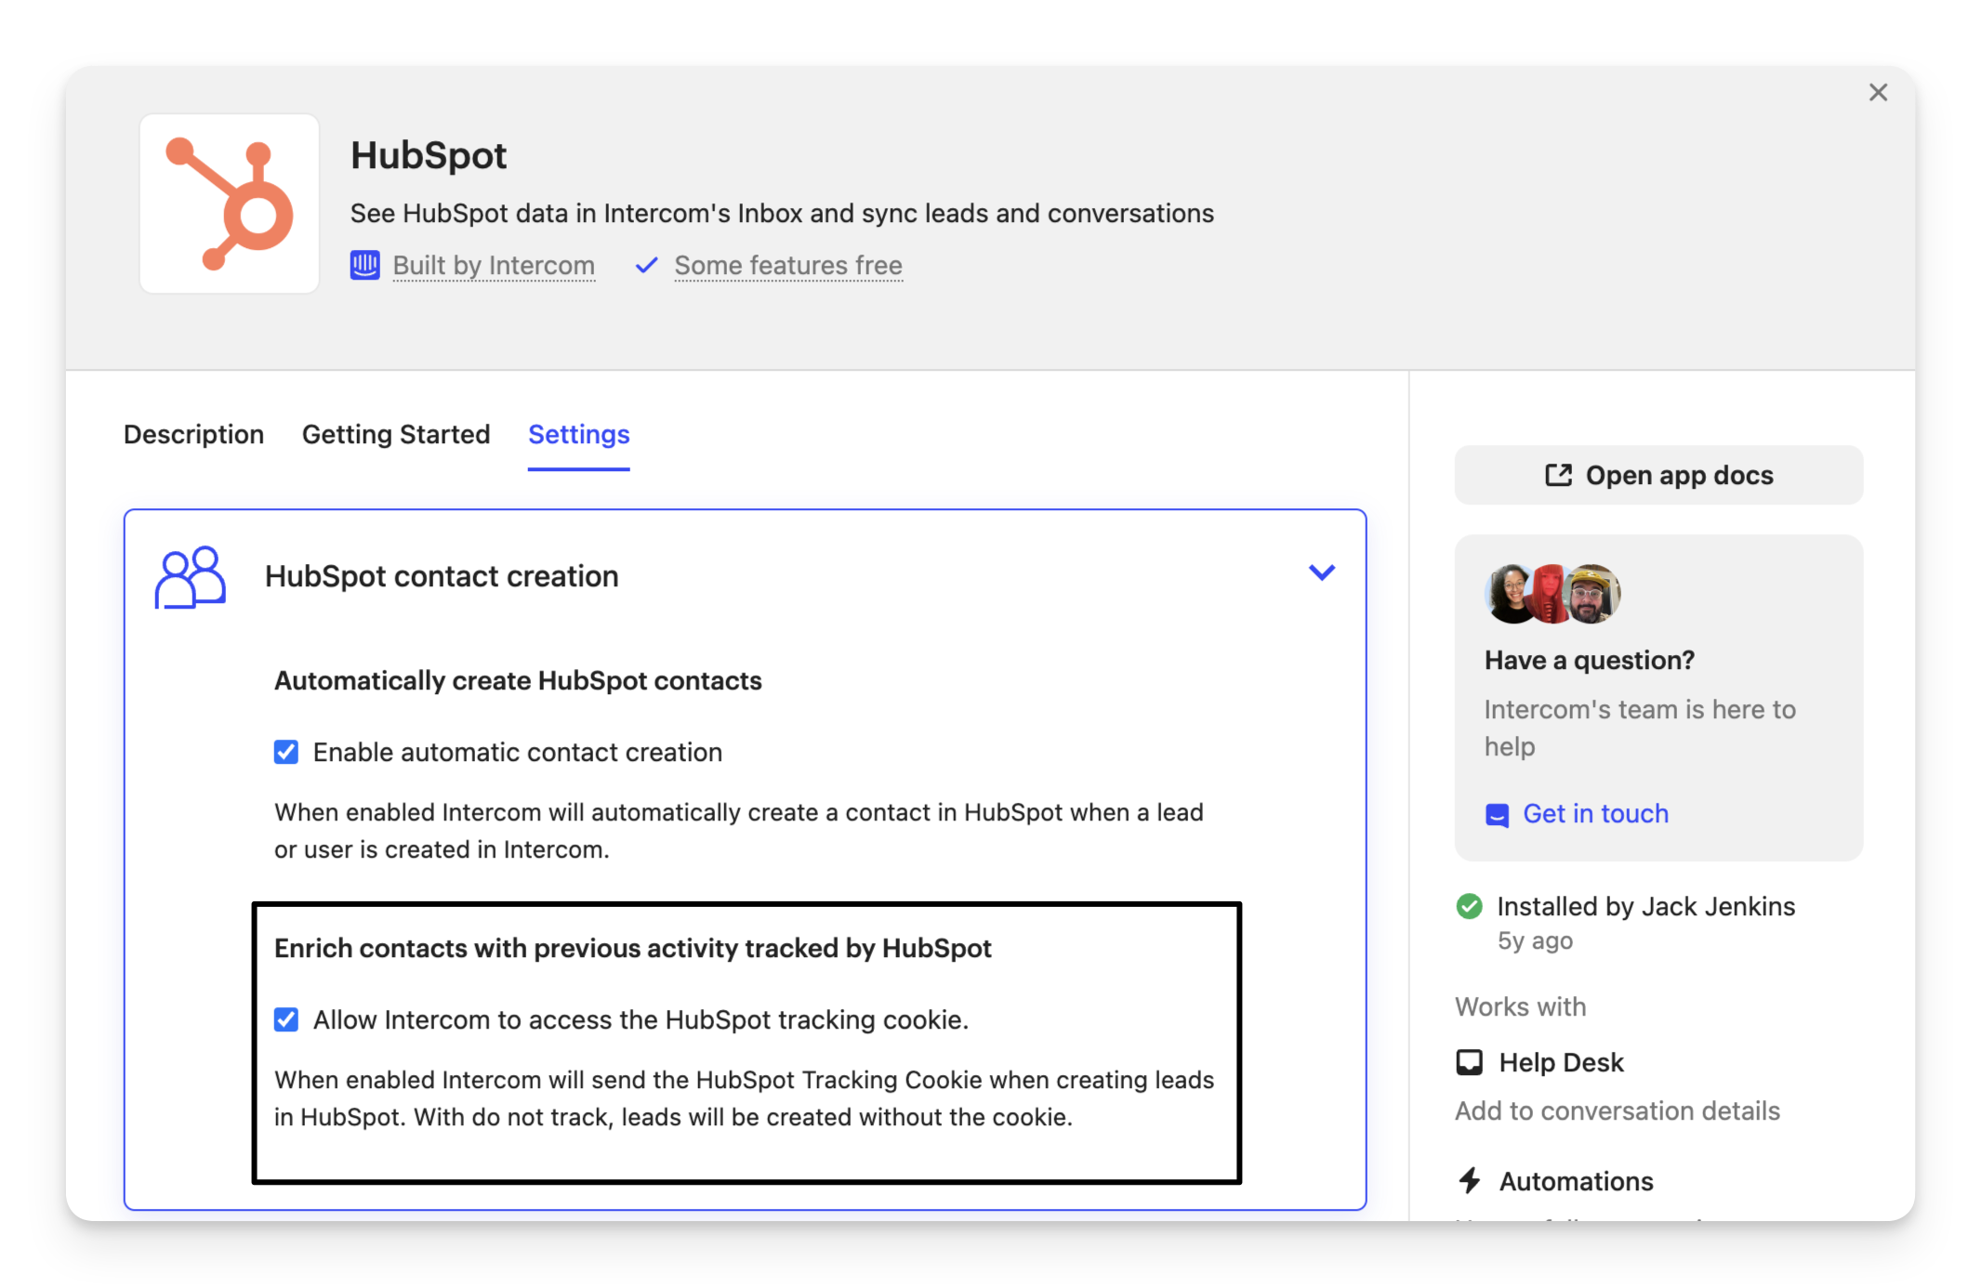Click the checkmark beside Some features free
This screenshot has height=1287, width=1981.
click(647, 266)
